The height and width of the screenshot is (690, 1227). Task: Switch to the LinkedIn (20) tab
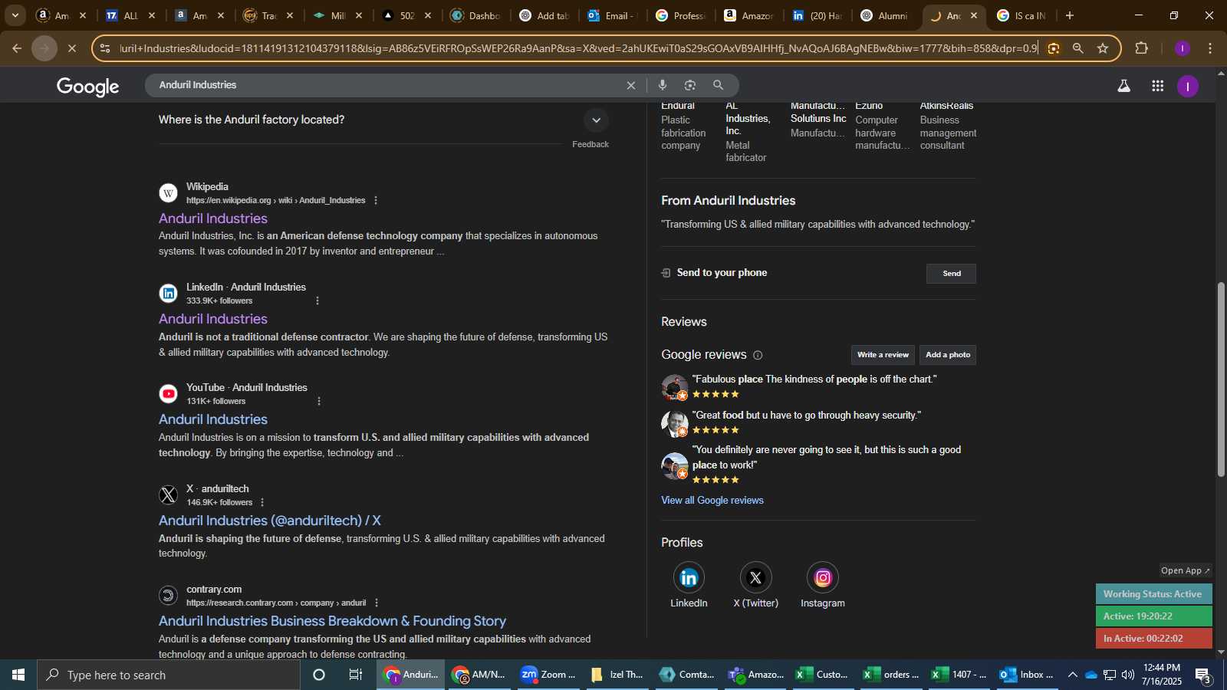[817, 15]
